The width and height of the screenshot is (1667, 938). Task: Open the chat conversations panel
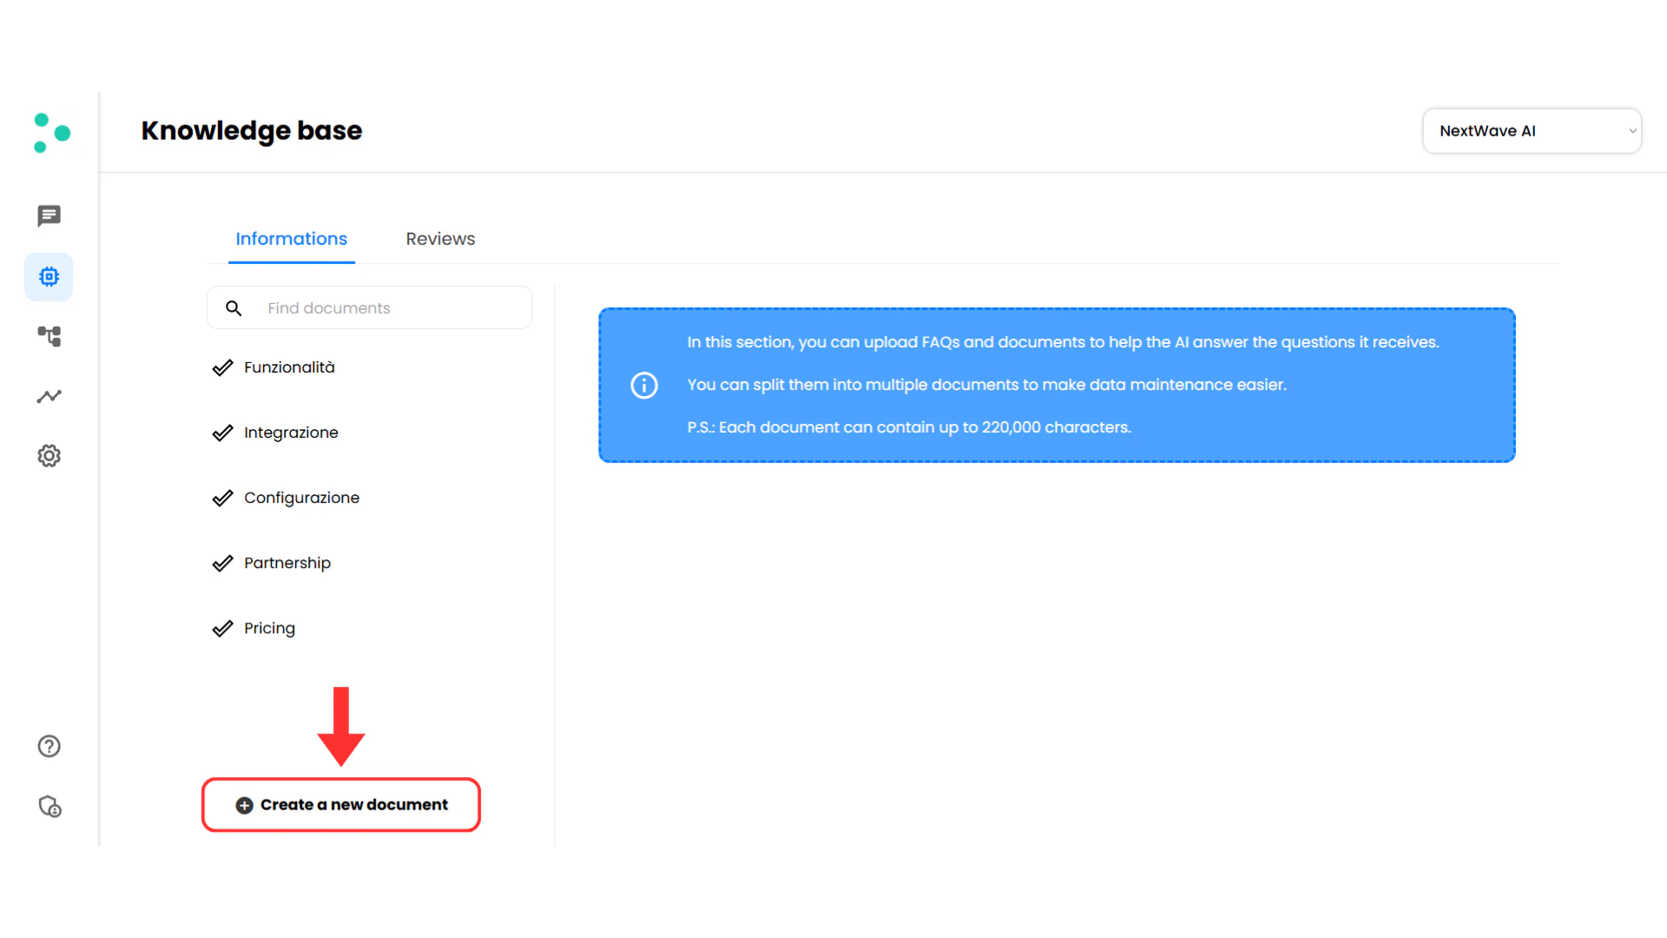pyautogui.click(x=49, y=215)
